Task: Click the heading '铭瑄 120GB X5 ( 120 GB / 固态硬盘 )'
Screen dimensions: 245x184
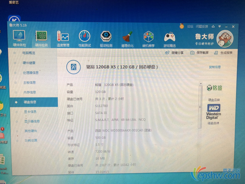Action: pyautogui.click(x=122, y=67)
